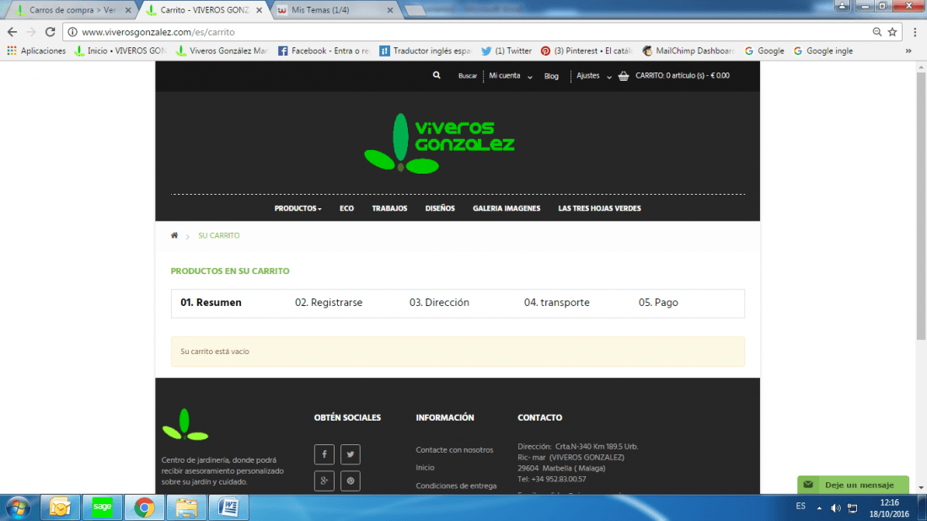Viewport: 927px width, 521px height.
Task: Open the DISEÑOS menu item
Action: 440,208
